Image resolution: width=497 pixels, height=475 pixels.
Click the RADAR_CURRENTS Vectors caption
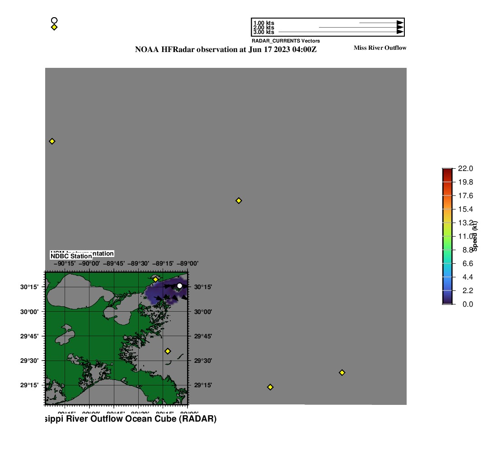[286, 41]
